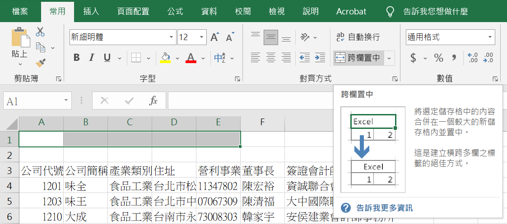
Task: Center cell text horizontally
Action: pos(270,58)
